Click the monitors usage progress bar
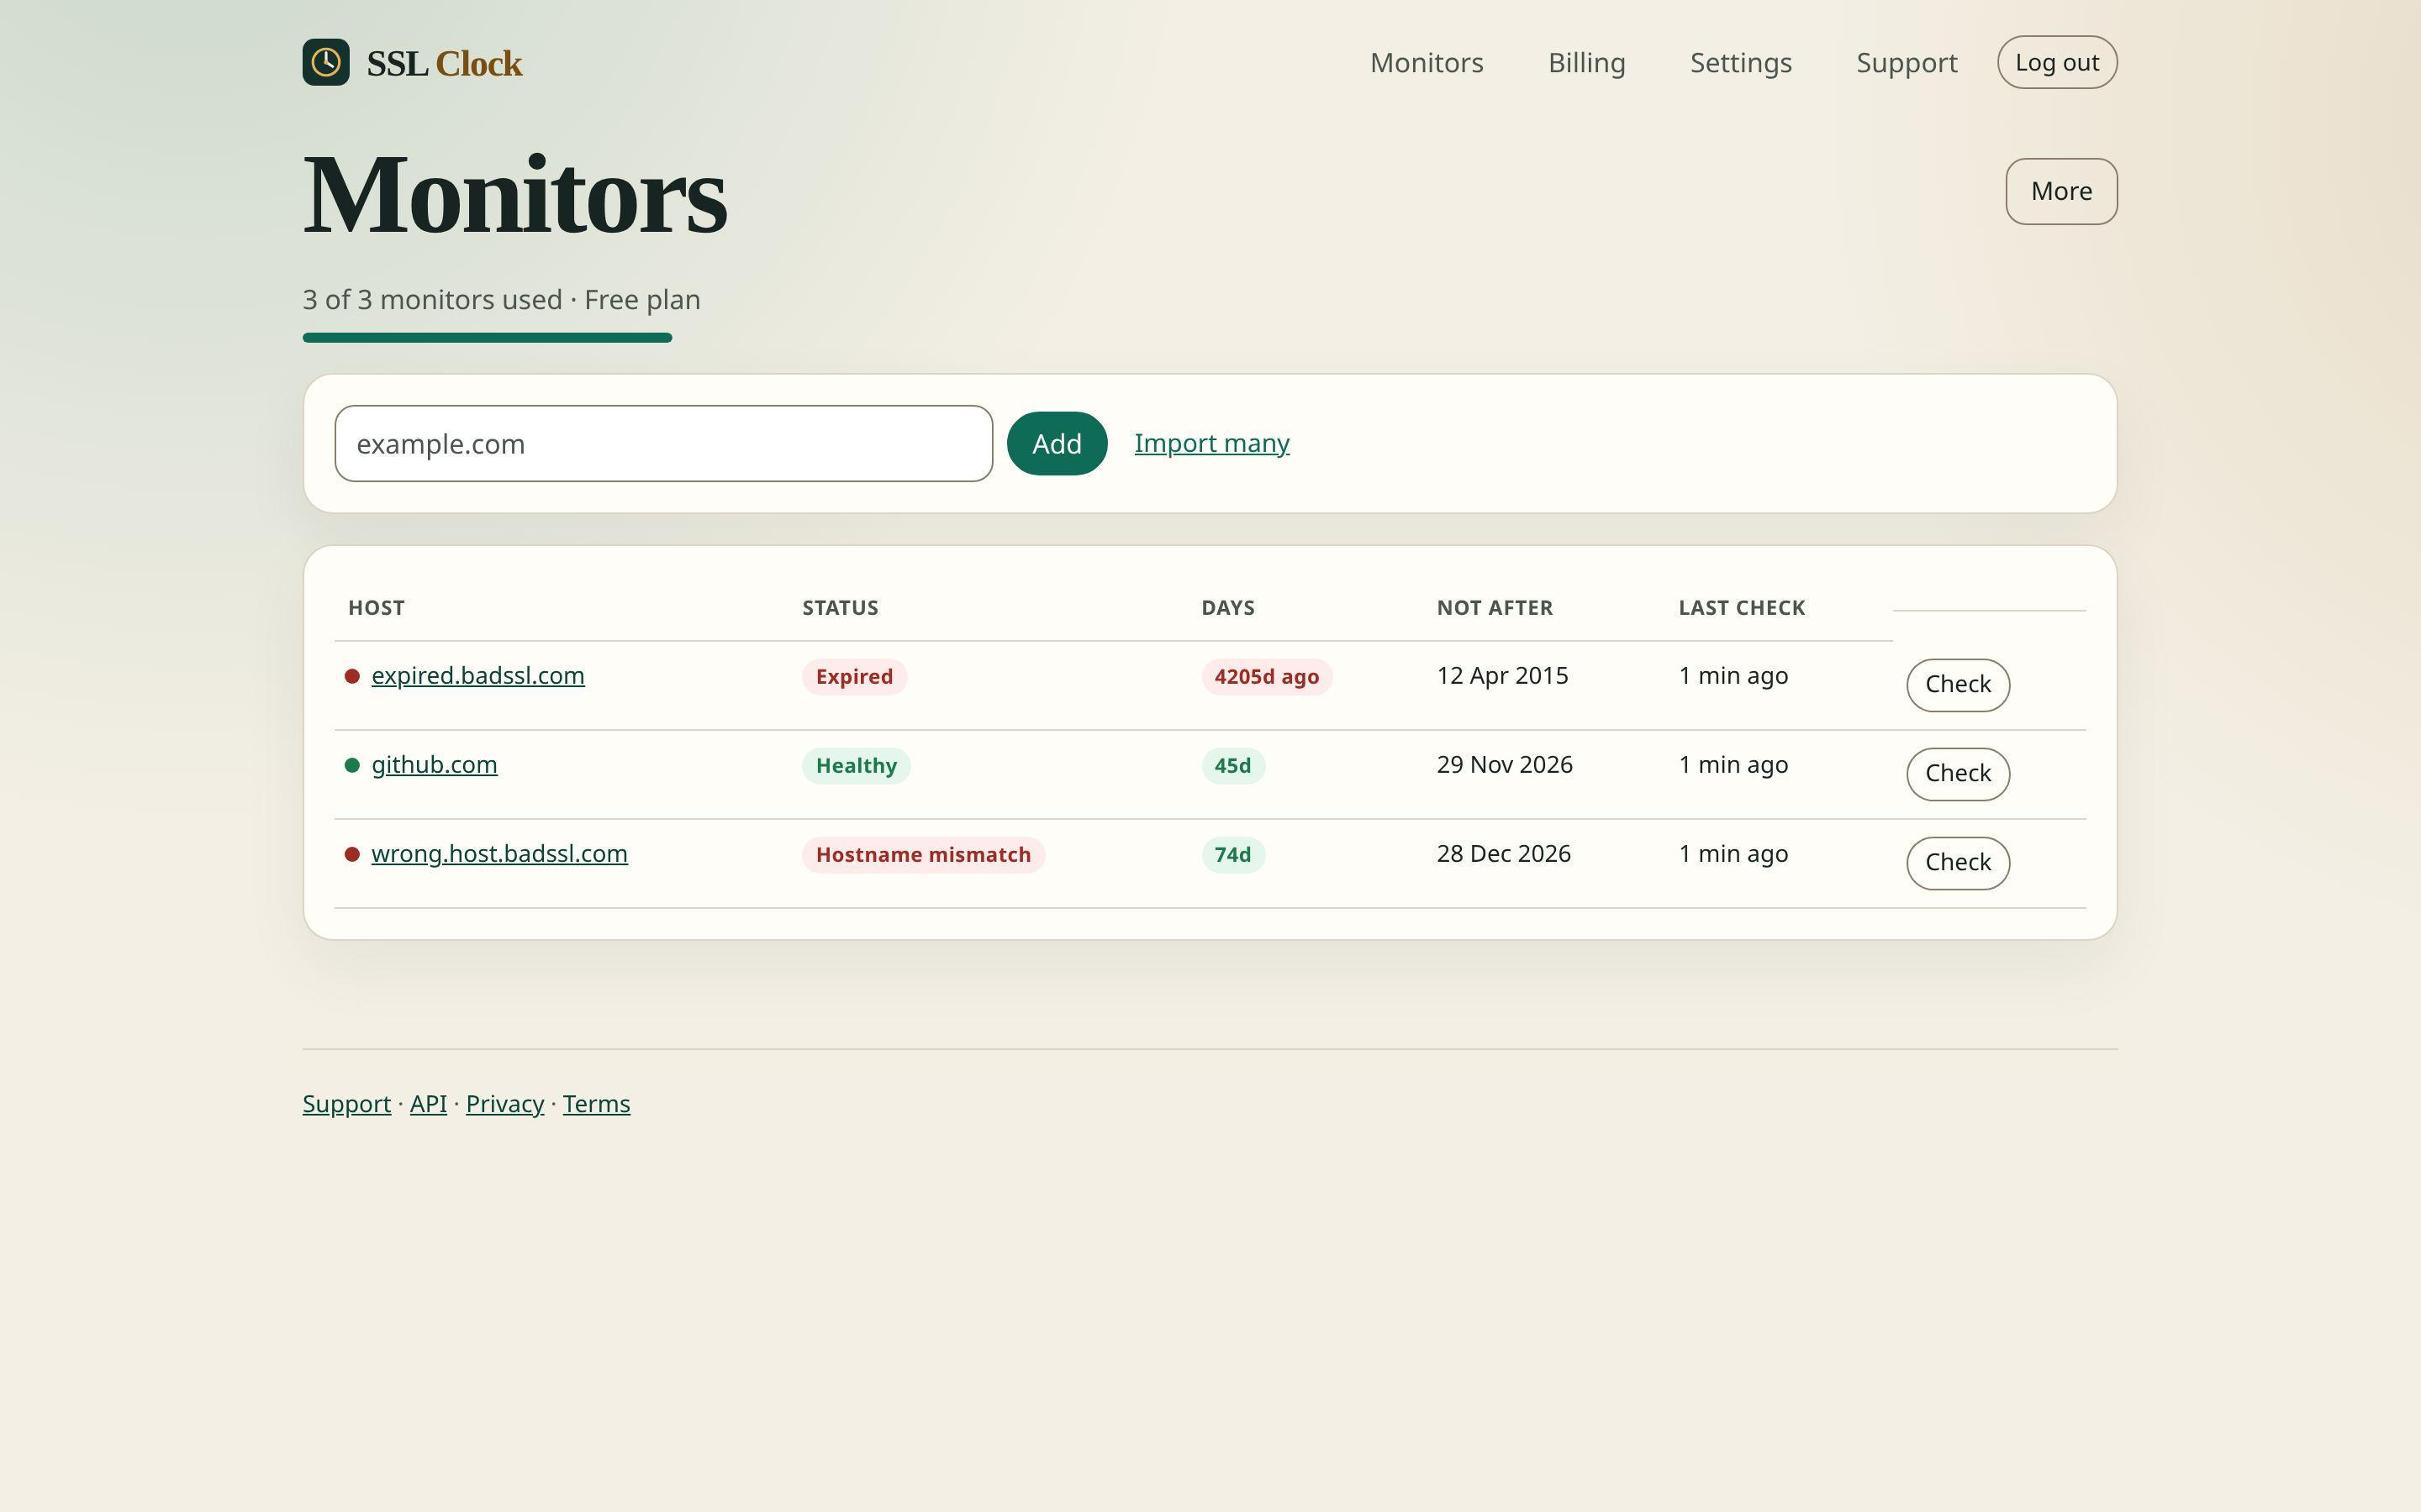Image resolution: width=2421 pixels, height=1512 pixels. tap(488, 338)
